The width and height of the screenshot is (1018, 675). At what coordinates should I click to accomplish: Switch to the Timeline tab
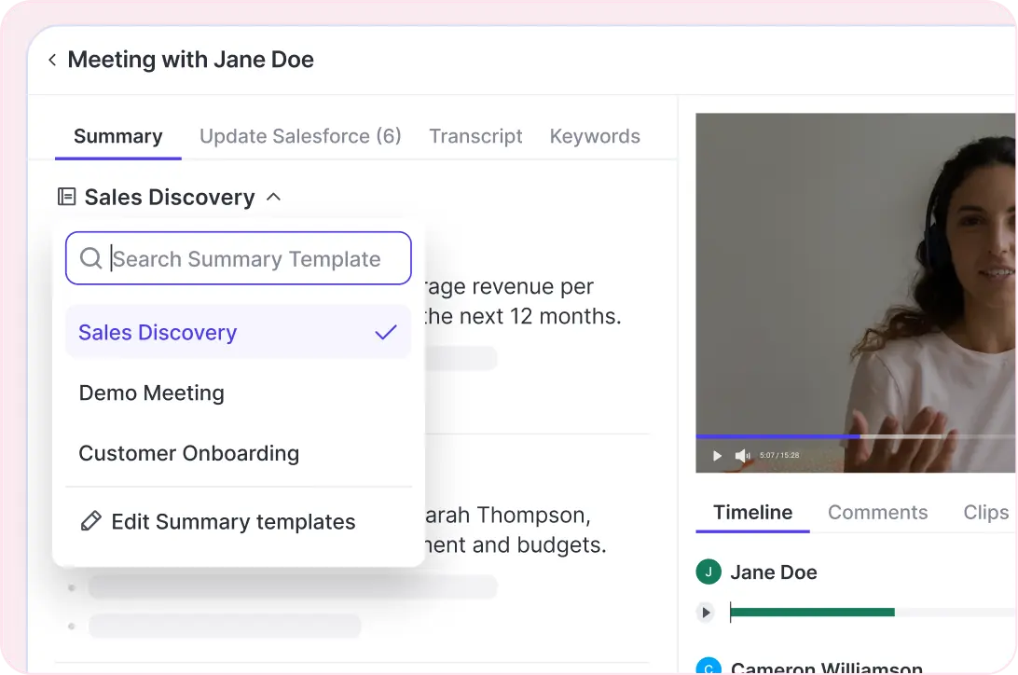752,513
